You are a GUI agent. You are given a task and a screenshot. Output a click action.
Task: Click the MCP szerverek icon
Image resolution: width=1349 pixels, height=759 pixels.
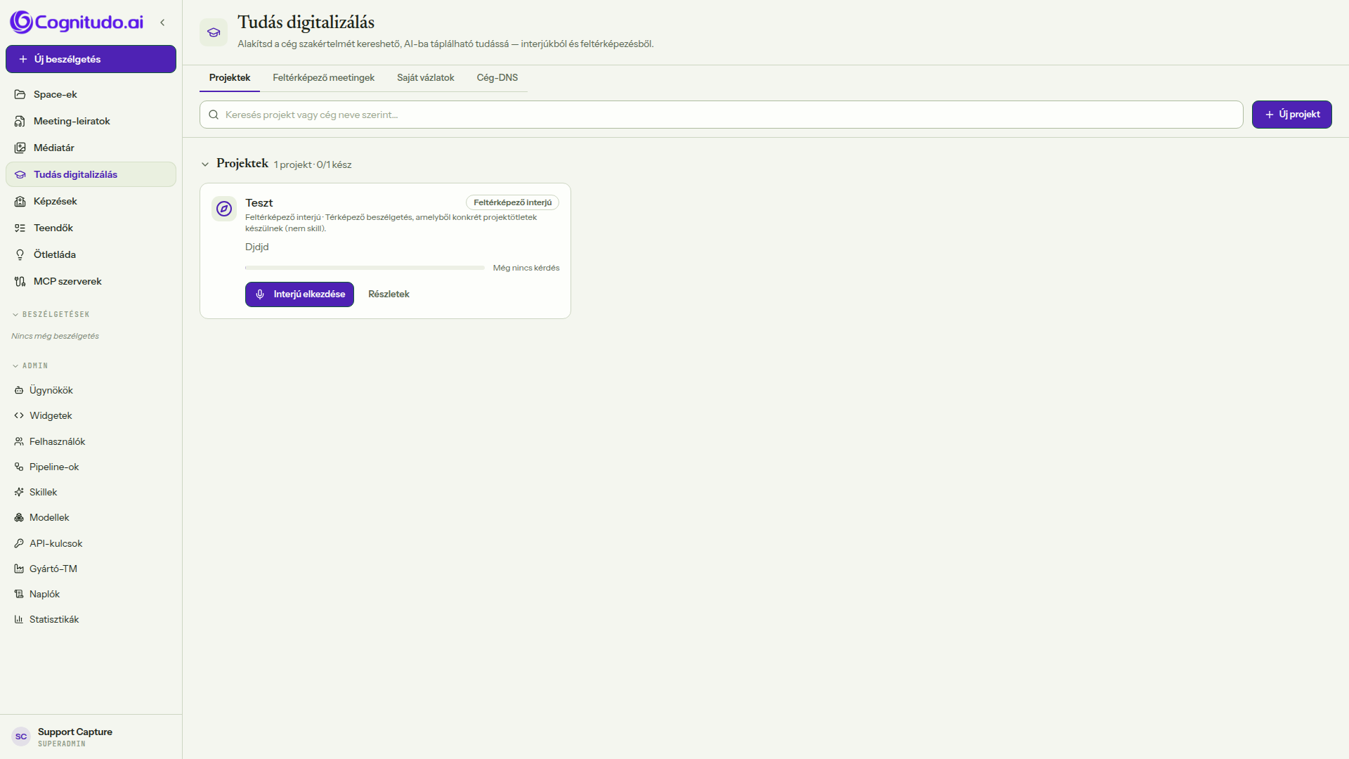tap(20, 281)
